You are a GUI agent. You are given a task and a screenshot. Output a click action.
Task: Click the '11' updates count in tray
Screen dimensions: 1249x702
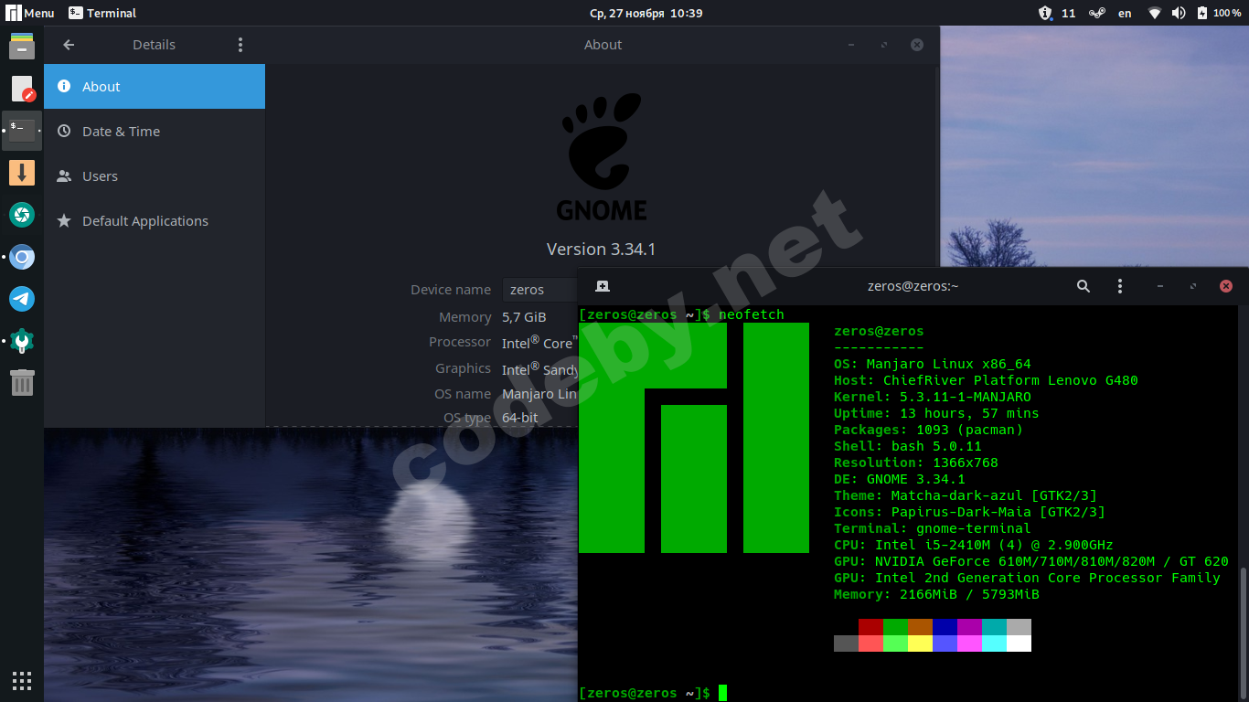(1068, 13)
